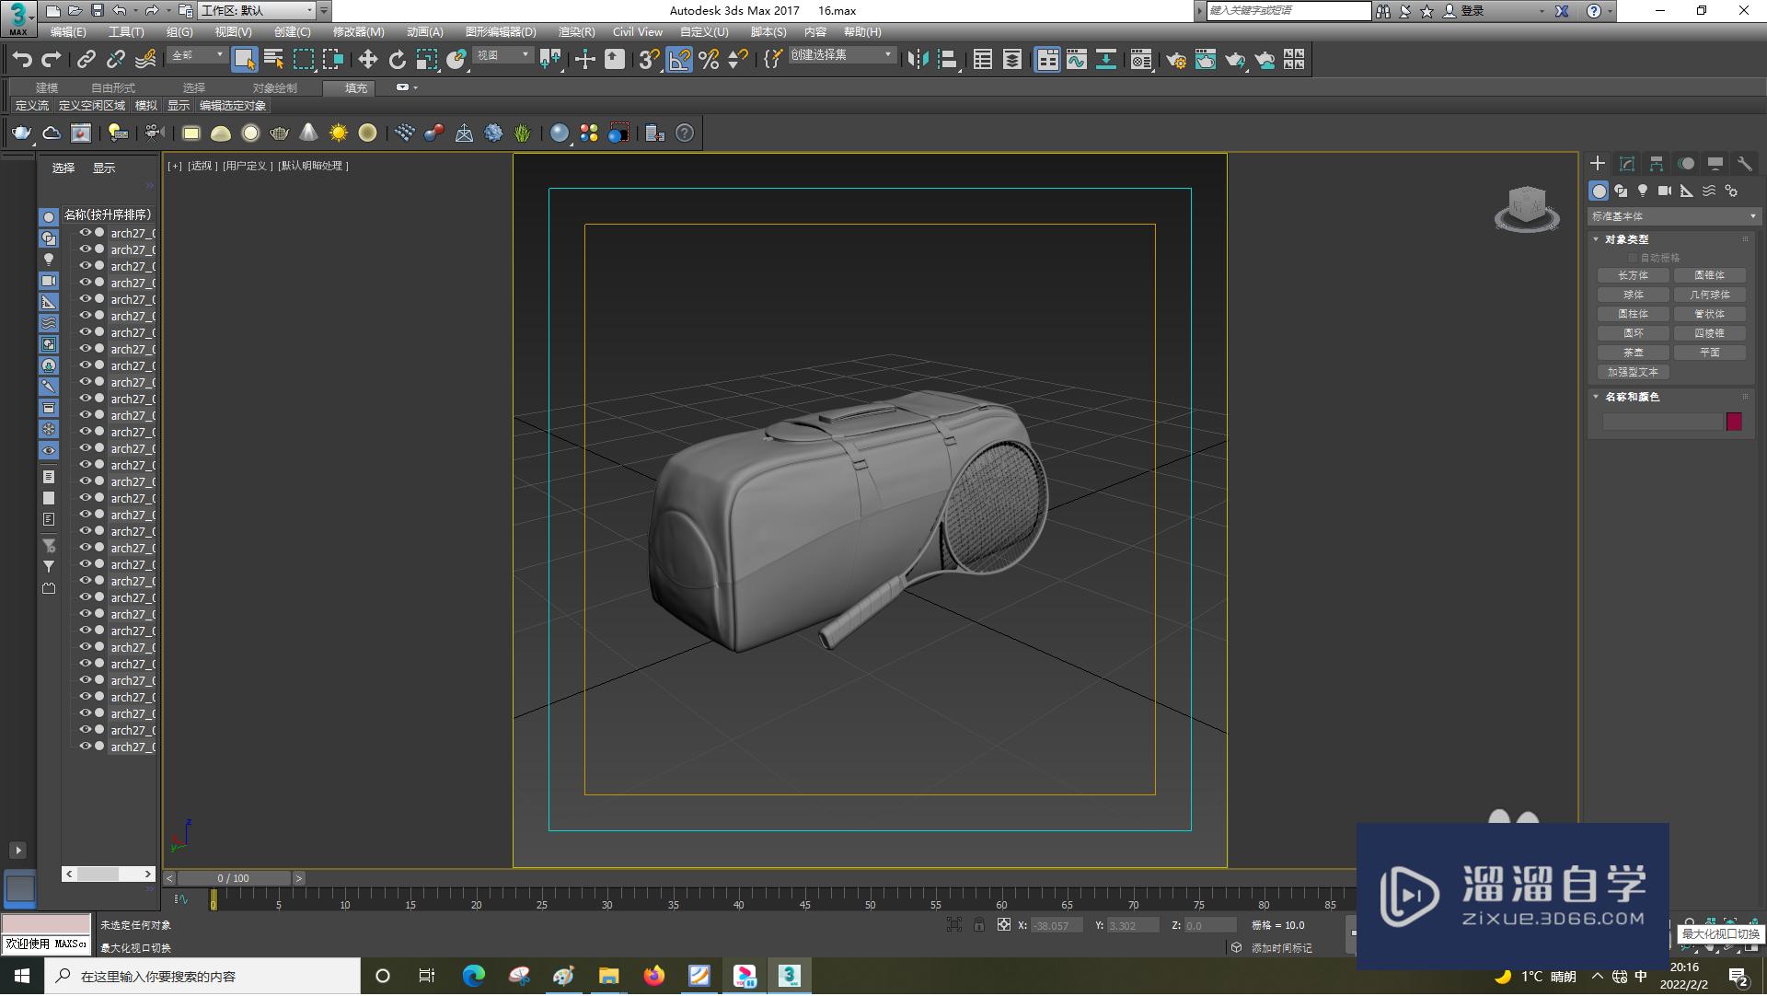This screenshot has width=1767, height=996.
Task: Choose the Select and Move tool
Action: tap(368, 60)
